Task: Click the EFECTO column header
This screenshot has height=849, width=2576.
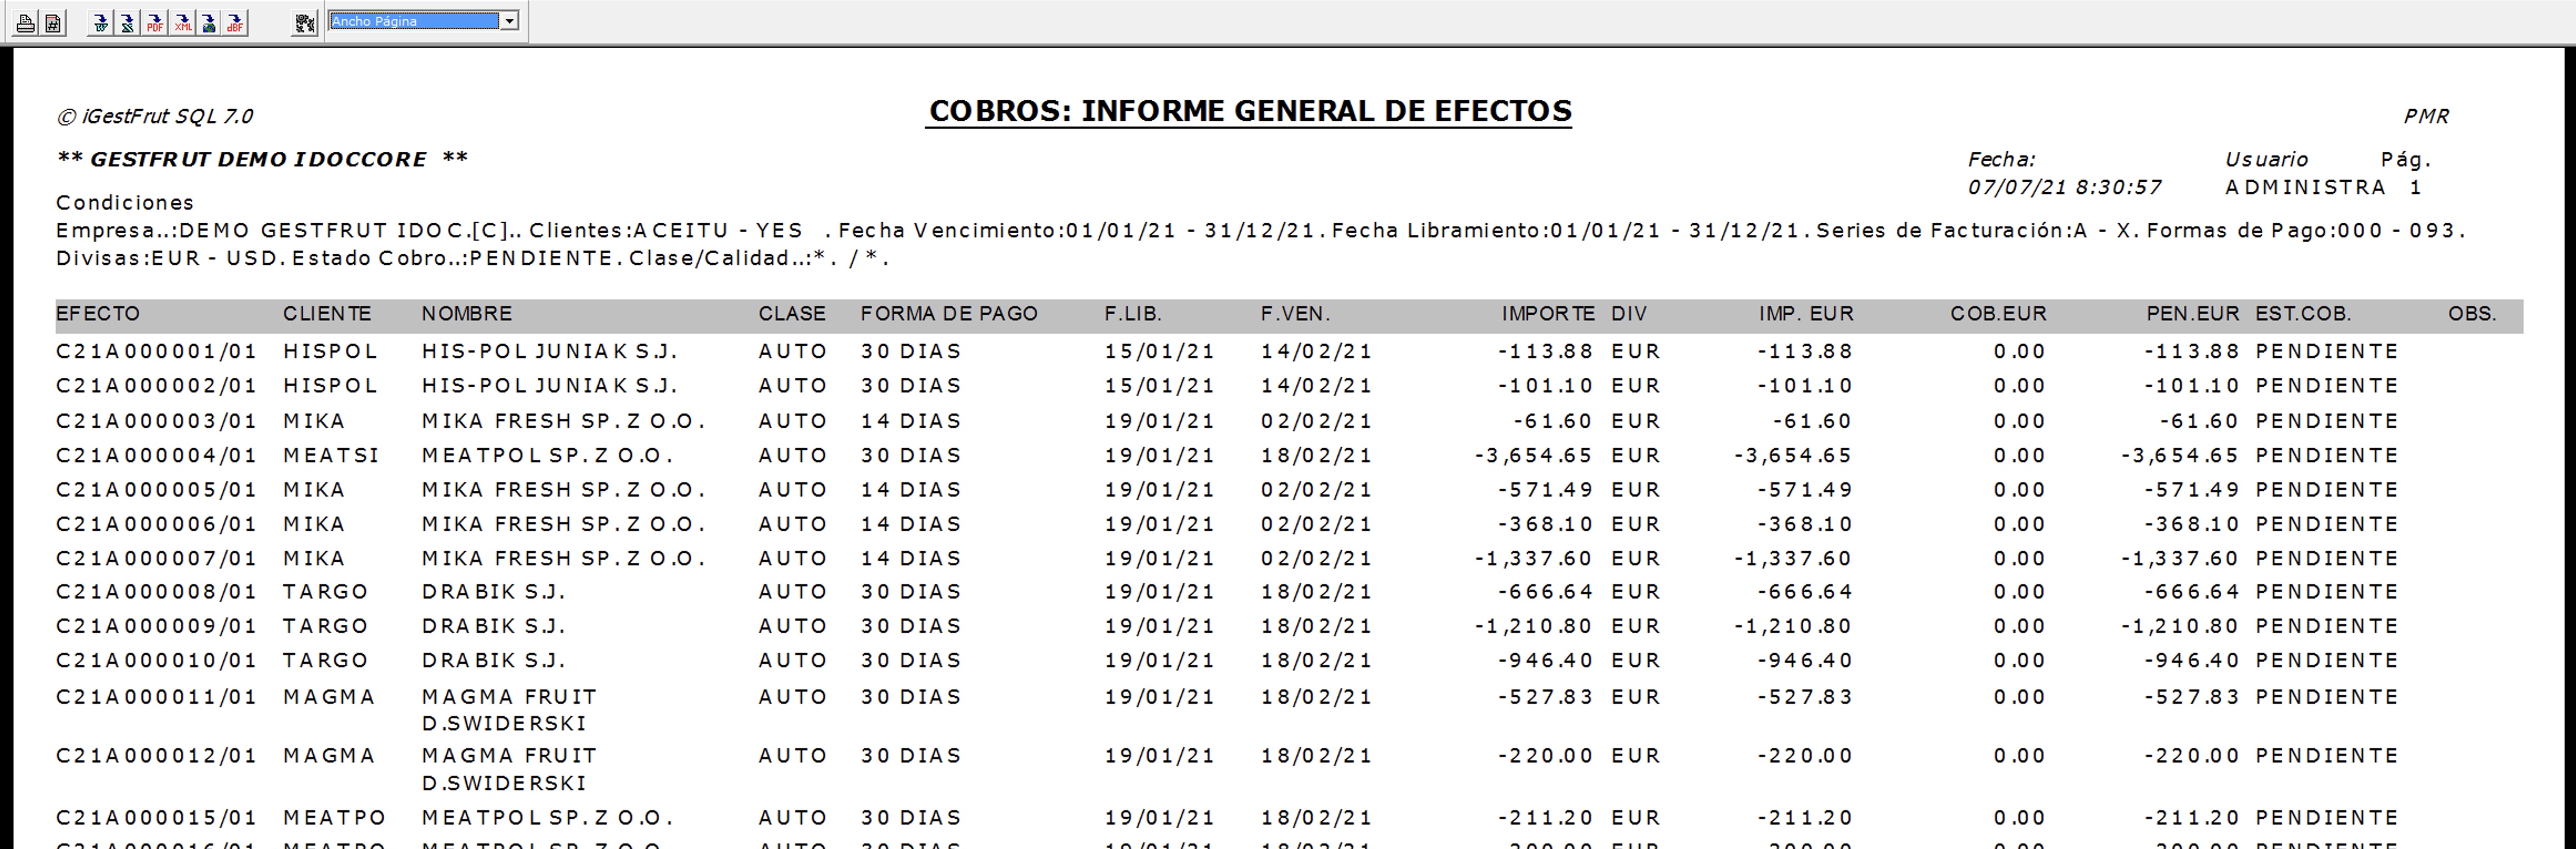Action: click(x=98, y=314)
